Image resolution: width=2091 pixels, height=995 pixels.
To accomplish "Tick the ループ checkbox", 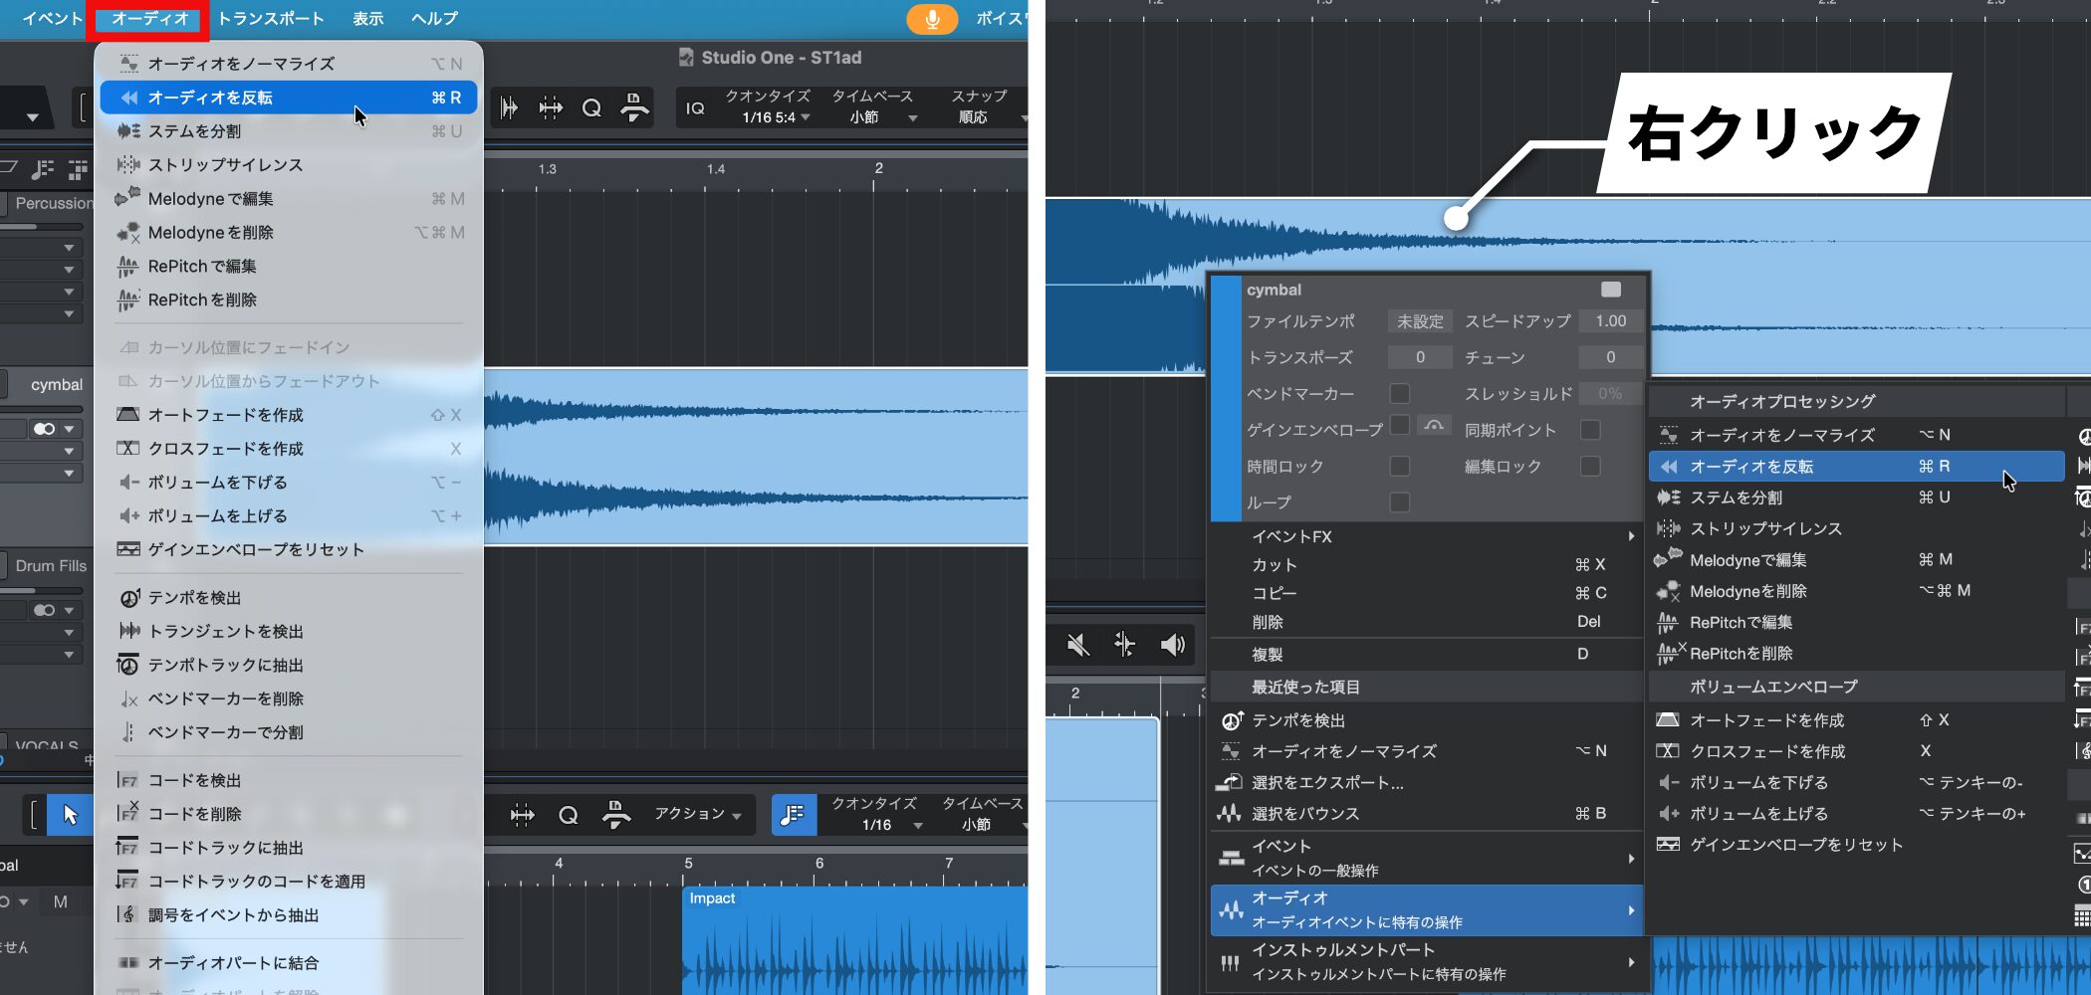I will (1399, 502).
